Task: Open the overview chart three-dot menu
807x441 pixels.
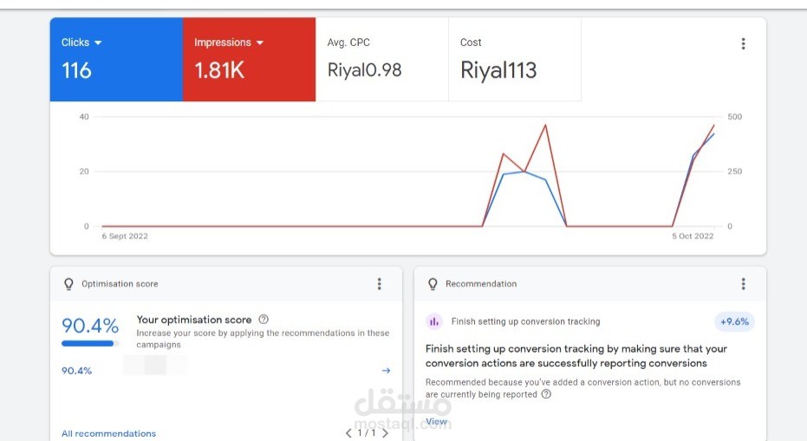Action: [x=743, y=43]
